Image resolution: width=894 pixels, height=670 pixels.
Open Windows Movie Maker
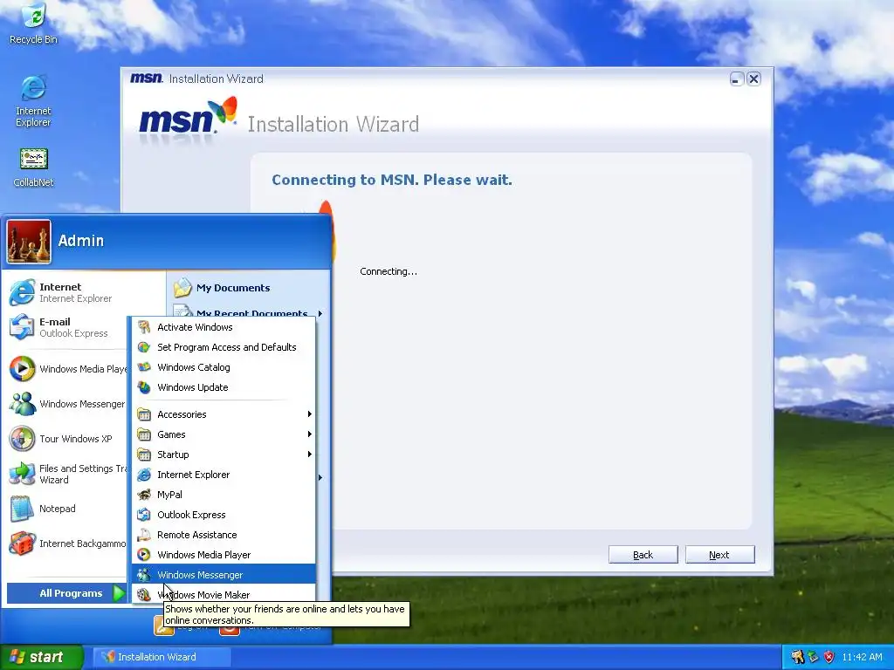pyautogui.click(x=223, y=594)
